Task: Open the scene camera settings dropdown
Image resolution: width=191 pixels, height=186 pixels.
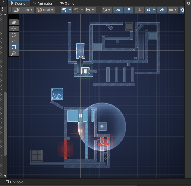Action: pyautogui.click(x=173, y=10)
